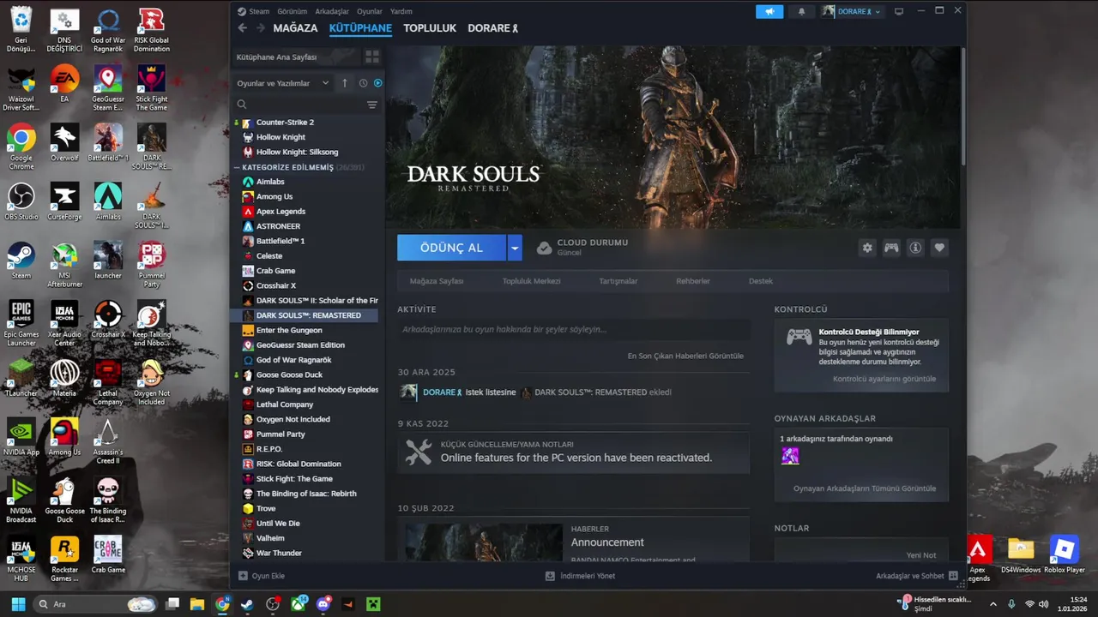Click Yeni Not in the NOTLAR panel
Viewport: 1098px width, 617px height.
click(x=921, y=555)
